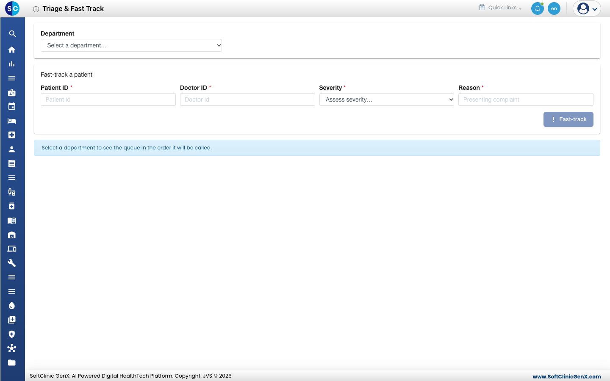
Task: Open the open-book icon in sidebar
Action: tap(12, 221)
